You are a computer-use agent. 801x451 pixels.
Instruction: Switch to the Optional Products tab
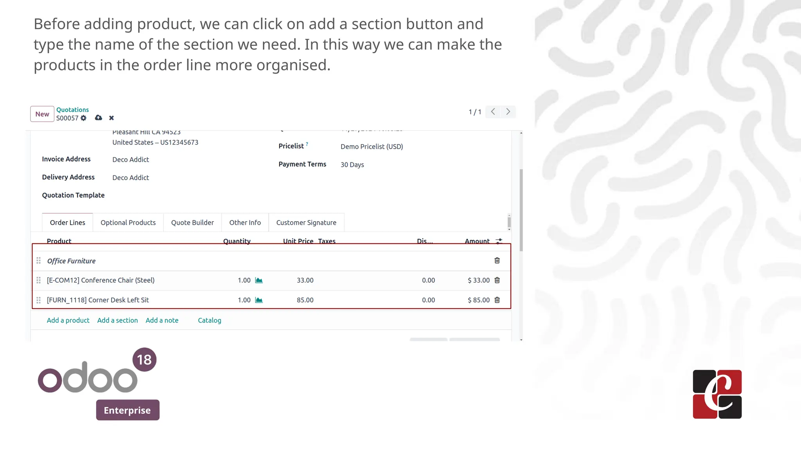(128, 222)
